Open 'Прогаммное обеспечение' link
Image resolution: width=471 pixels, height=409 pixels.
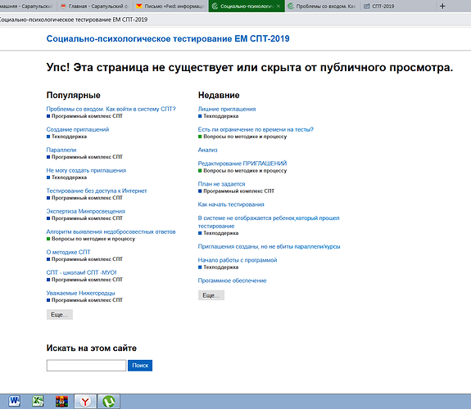232,281
